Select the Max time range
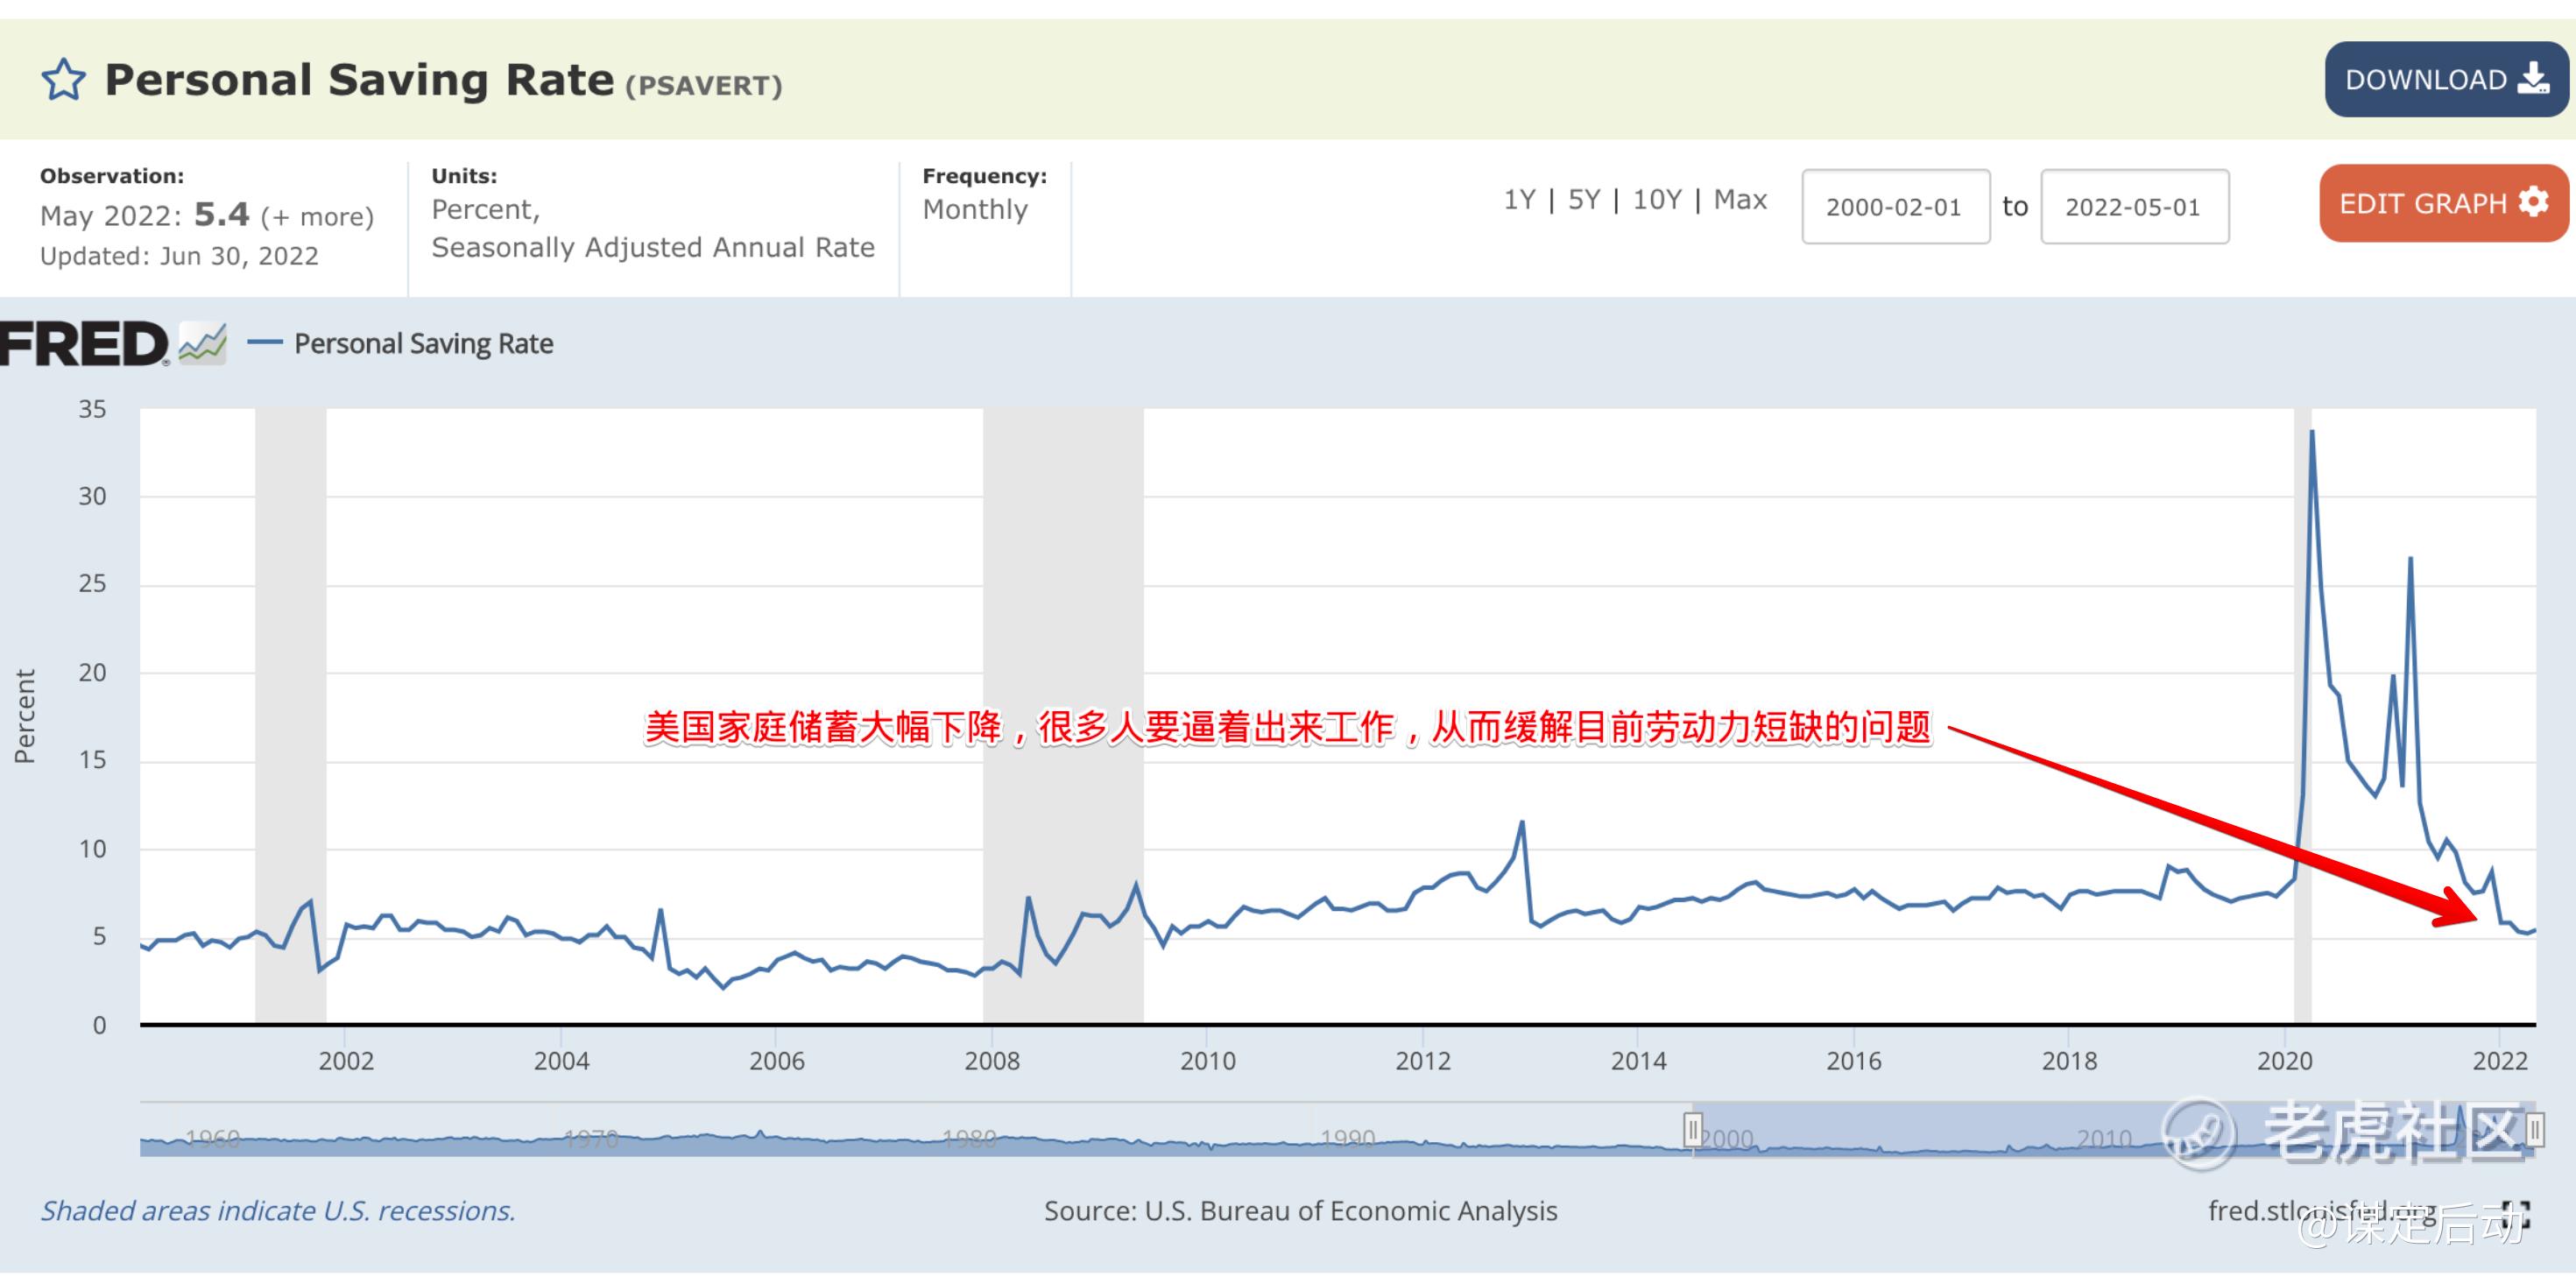Image resolution: width=2576 pixels, height=1284 pixels. [1740, 200]
